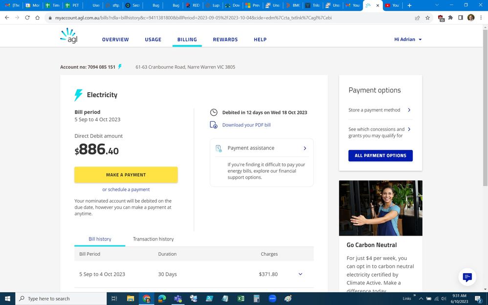Expand the 5 Sep to 4 Oct bill row
Viewport: 488px width, 305px height.
(300, 274)
